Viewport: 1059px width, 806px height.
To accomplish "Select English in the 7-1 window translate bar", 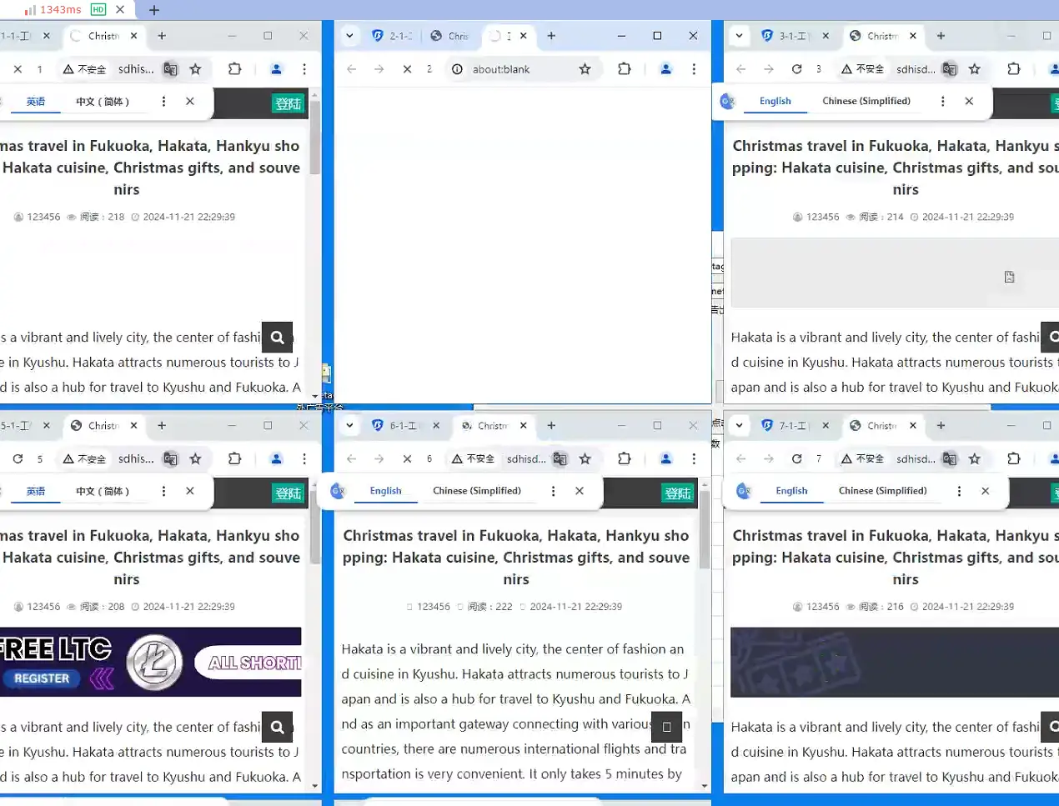I will click(790, 491).
